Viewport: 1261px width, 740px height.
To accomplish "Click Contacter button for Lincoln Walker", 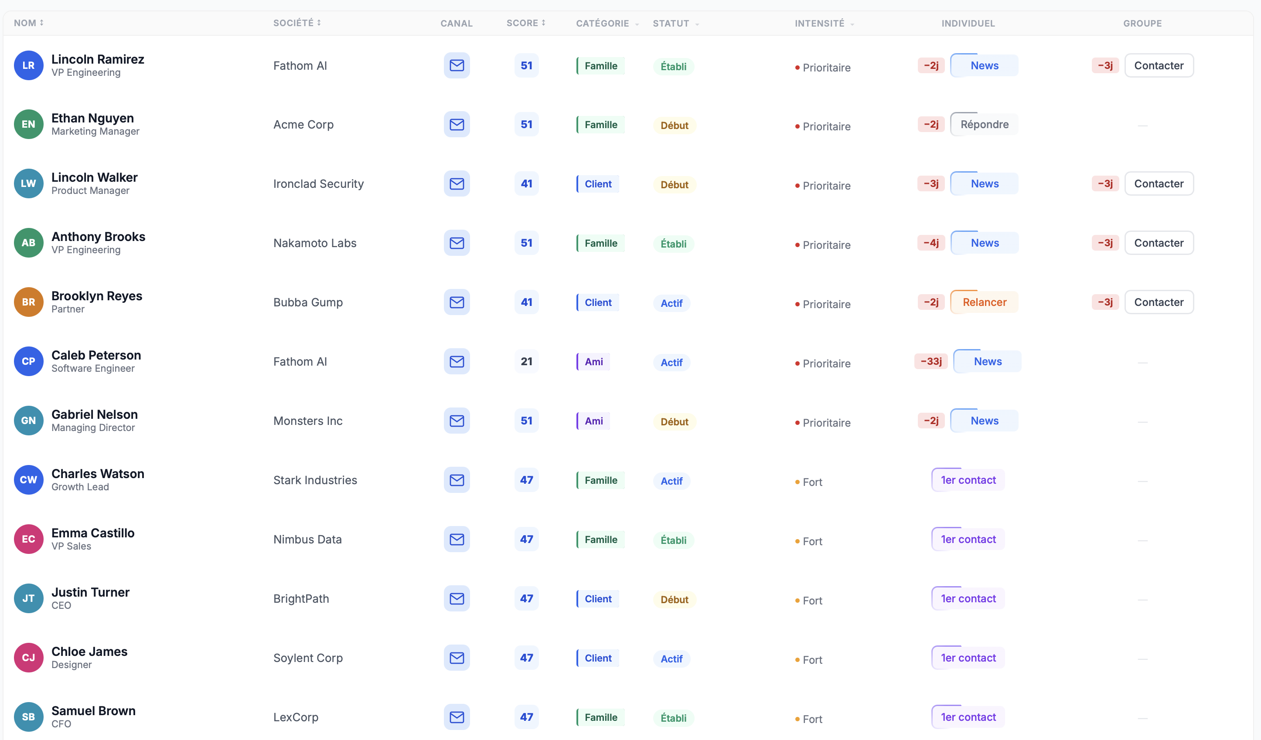I will pyautogui.click(x=1159, y=183).
